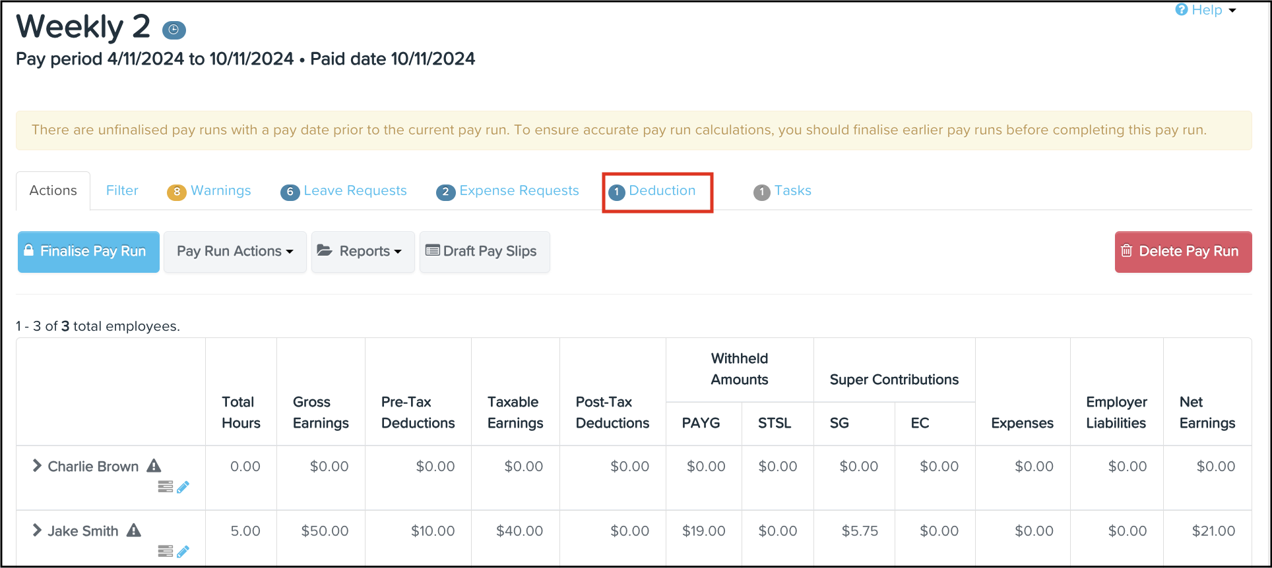The width and height of the screenshot is (1272, 568).
Task: Open the Leave Requests tab
Action: click(354, 191)
